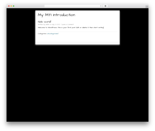
Task: Open the admin author link
Action: coord(47,24)
